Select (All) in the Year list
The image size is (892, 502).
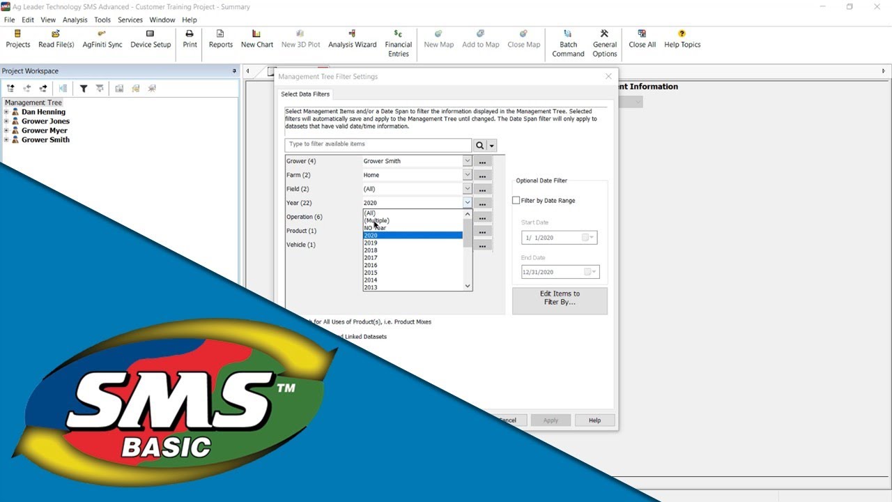[x=413, y=213]
